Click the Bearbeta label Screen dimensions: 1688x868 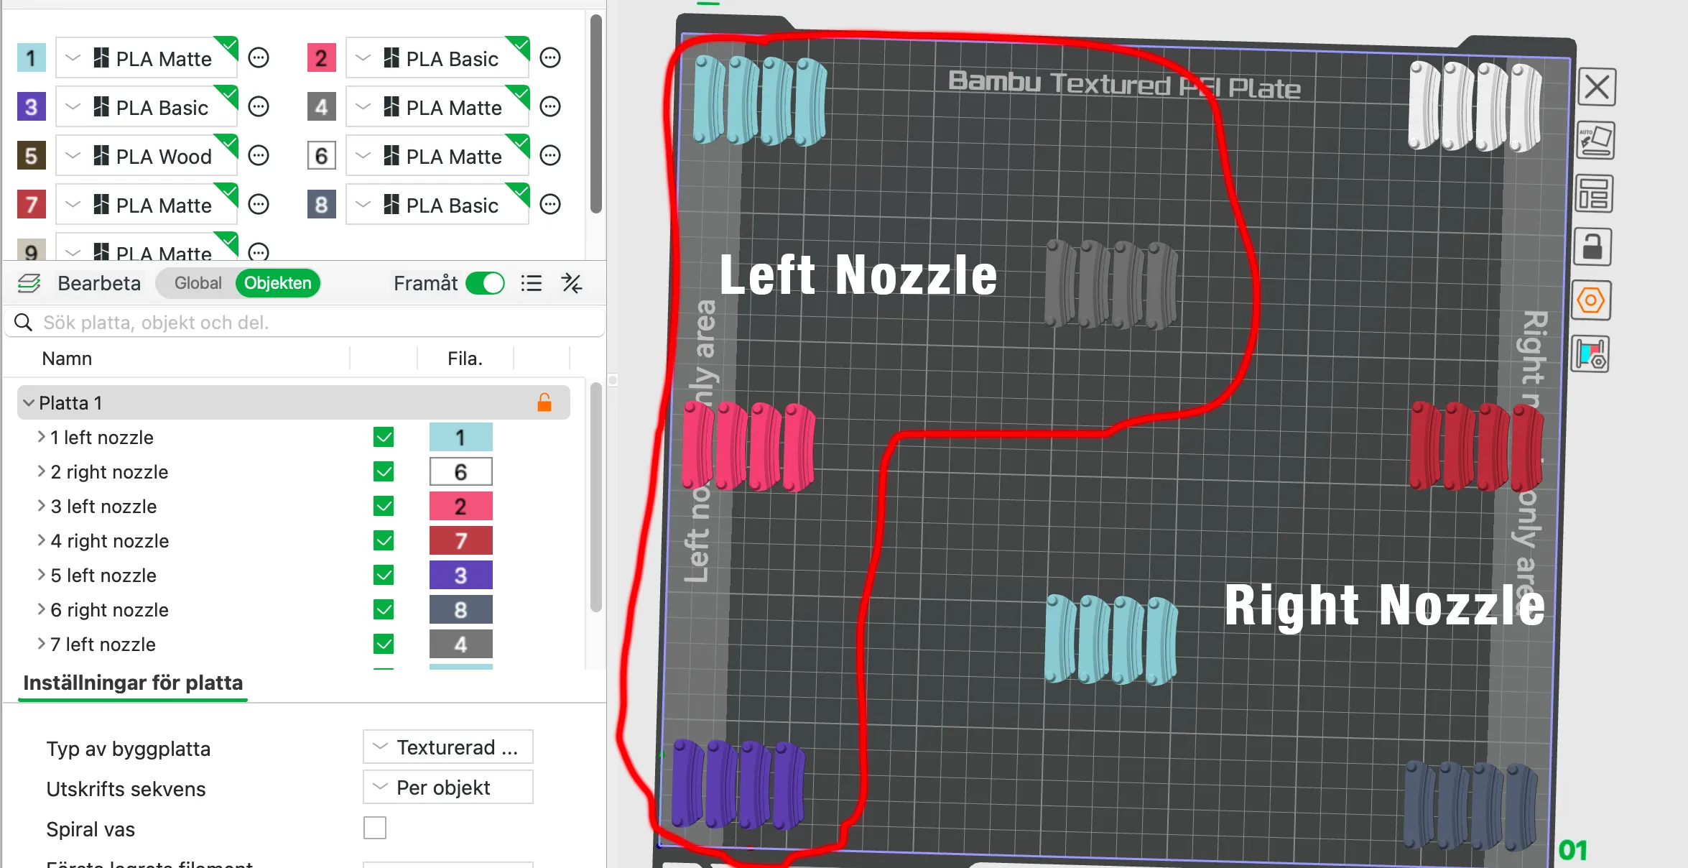(x=99, y=284)
